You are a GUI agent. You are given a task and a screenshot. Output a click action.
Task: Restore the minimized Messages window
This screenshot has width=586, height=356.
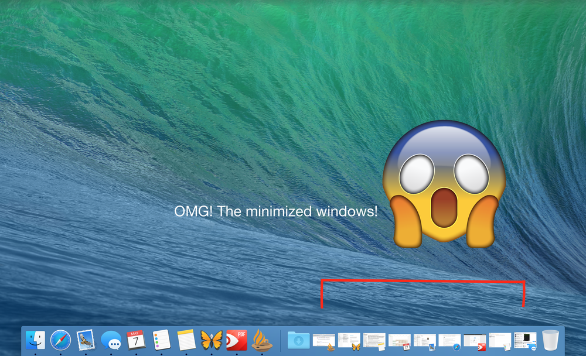[525, 341]
